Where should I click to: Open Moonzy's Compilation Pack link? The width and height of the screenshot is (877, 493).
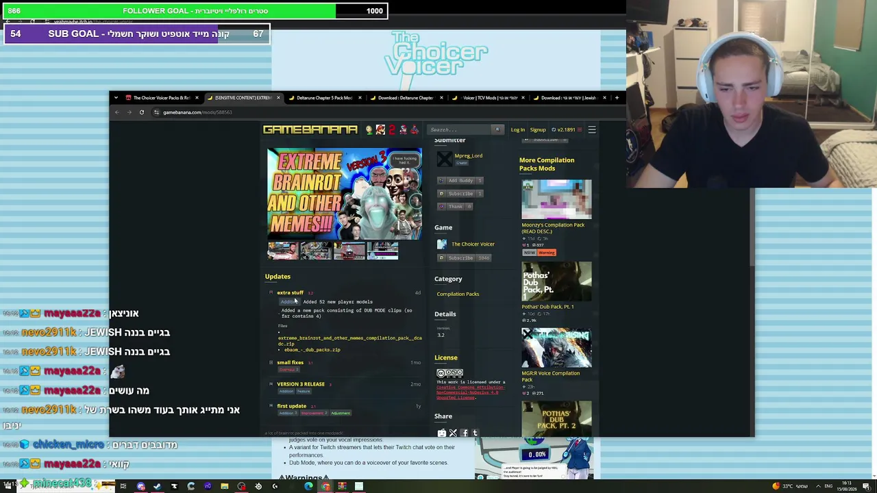click(x=553, y=228)
